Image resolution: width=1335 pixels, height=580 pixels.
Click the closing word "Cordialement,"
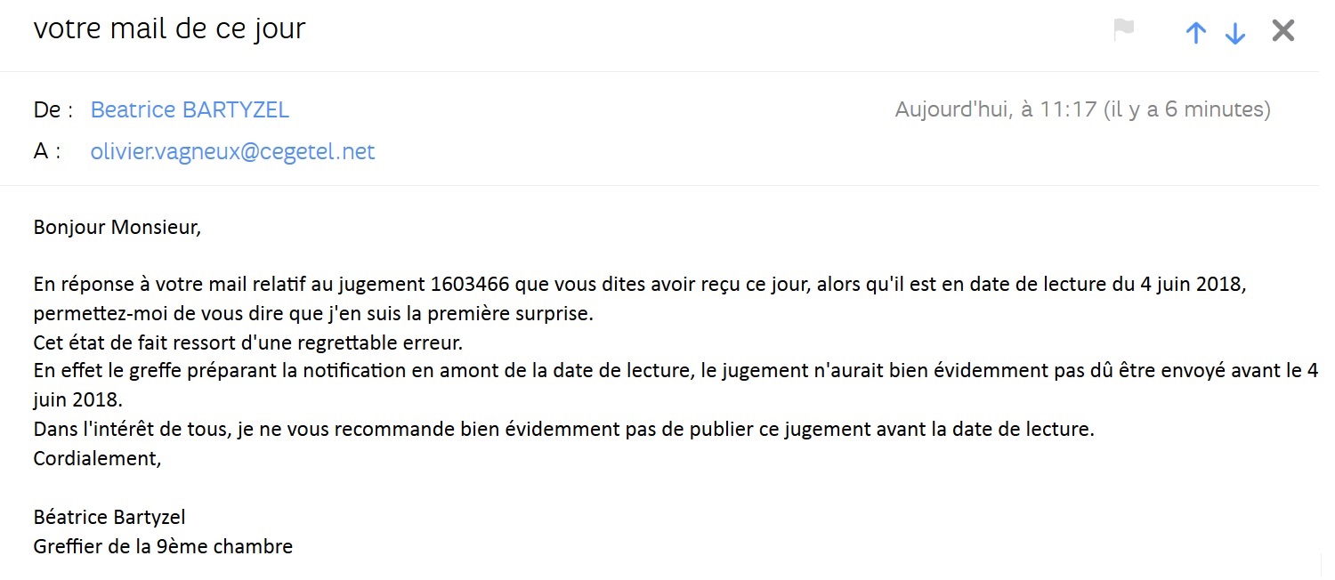98,458
